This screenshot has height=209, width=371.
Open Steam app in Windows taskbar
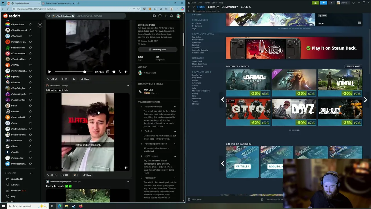click(74, 206)
